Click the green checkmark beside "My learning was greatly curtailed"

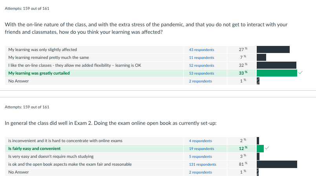click(x=300, y=73)
